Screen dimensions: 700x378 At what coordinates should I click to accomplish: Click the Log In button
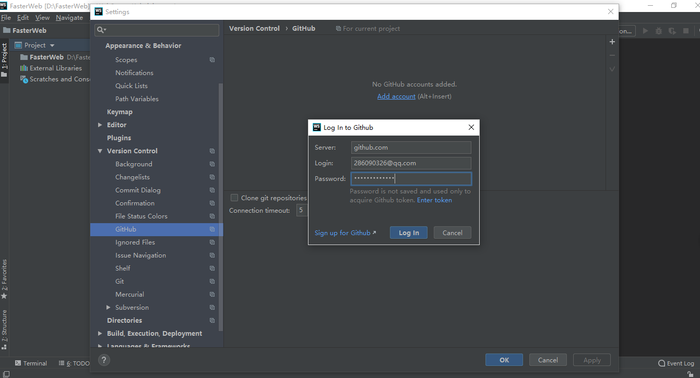[409, 233]
